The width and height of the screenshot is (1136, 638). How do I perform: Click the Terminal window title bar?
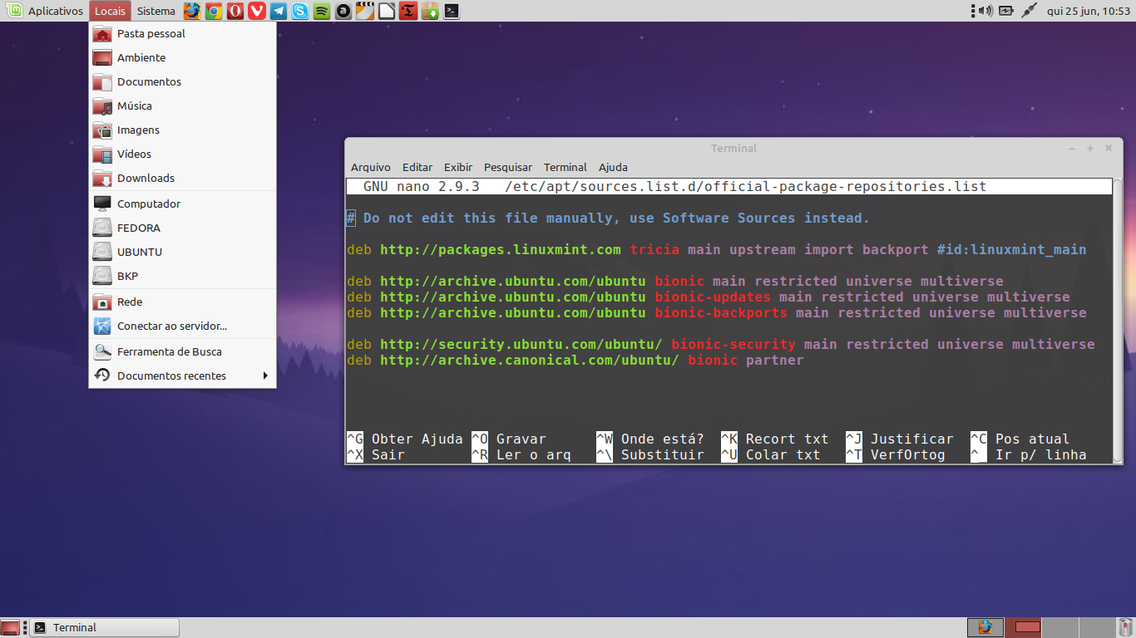[x=733, y=148]
